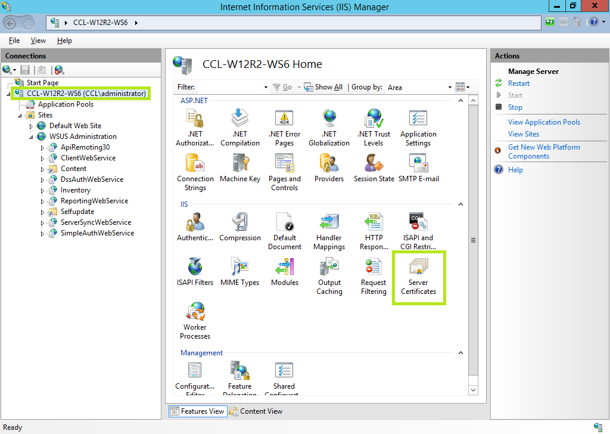This screenshot has width=610, height=434.
Task: Collapse WSUS Administration node
Action: pos(31,137)
